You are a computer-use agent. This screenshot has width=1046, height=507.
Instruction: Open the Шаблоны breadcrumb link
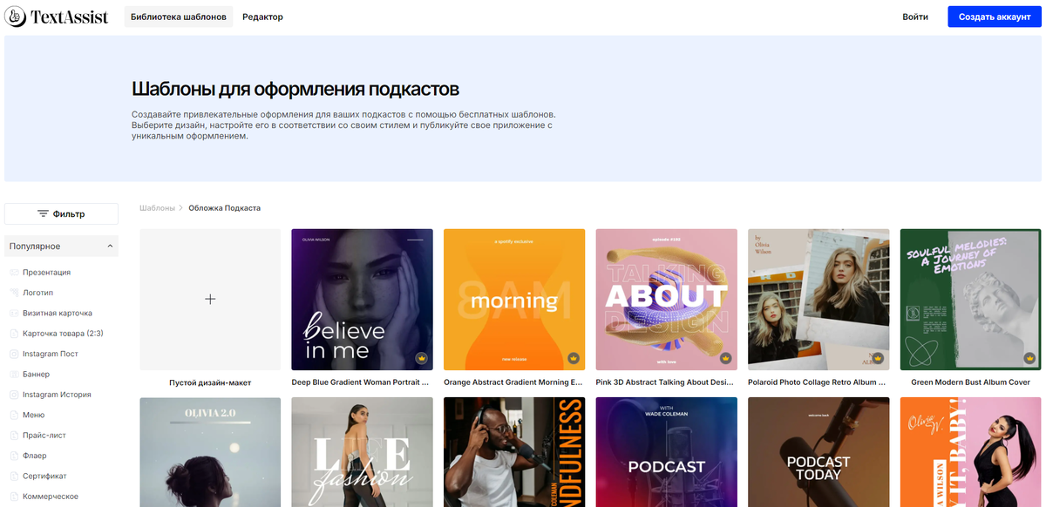click(x=158, y=208)
